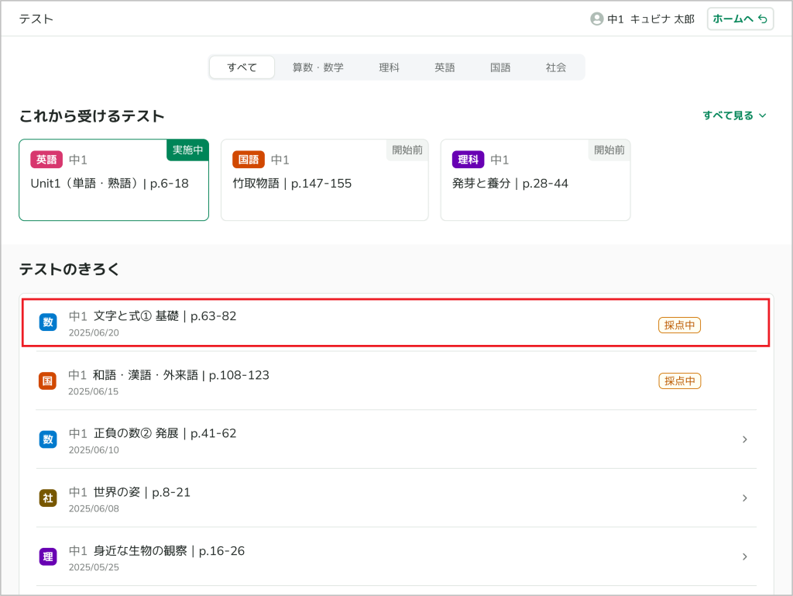Open record 身近な生物の観察 | p.16-26
793x596 pixels.
(396, 556)
